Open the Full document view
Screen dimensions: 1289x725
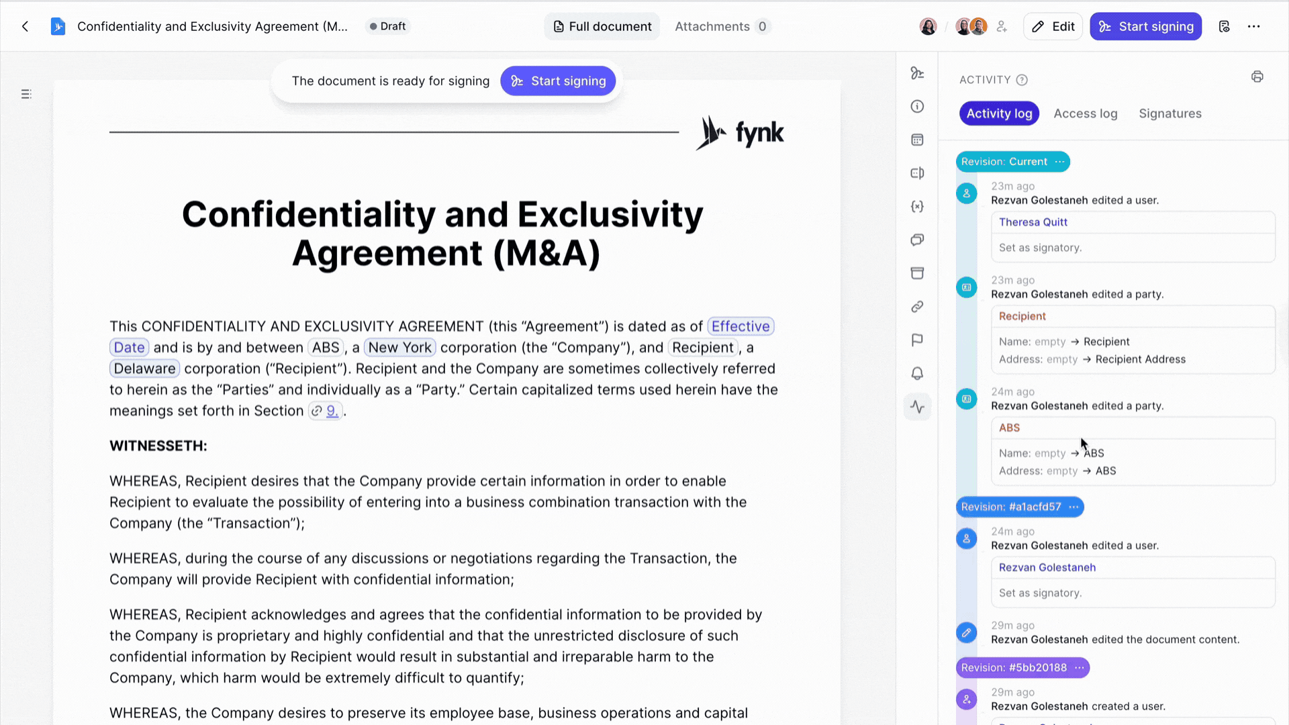(x=602, y=26)
